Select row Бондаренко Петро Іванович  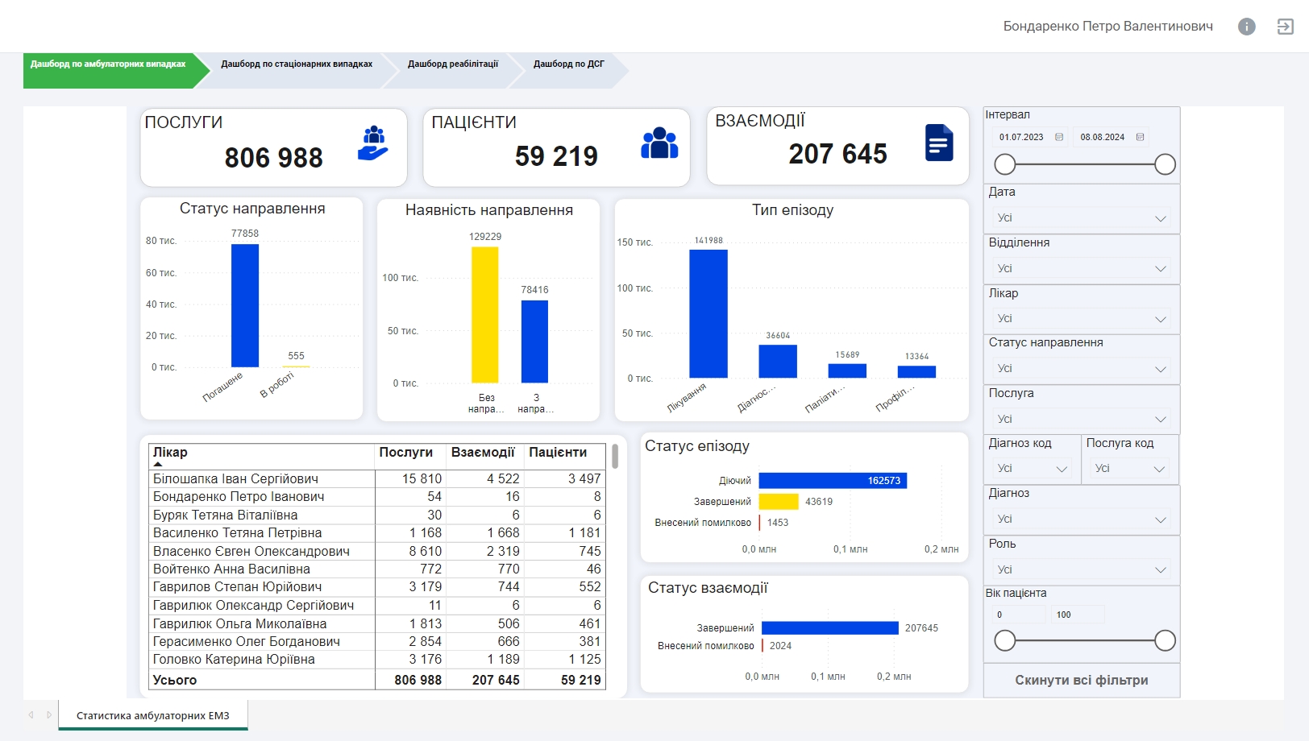click(x=376, y=497)
